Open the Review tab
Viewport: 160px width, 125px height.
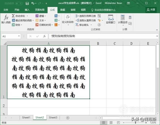tap(73, 10)
